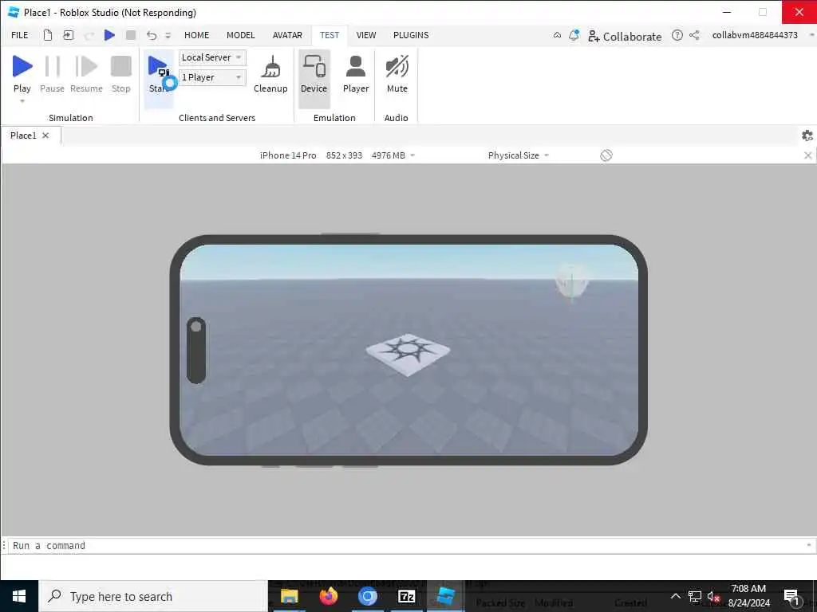Open the Player emulation settings
817x612 pixels.
(356, 74)
